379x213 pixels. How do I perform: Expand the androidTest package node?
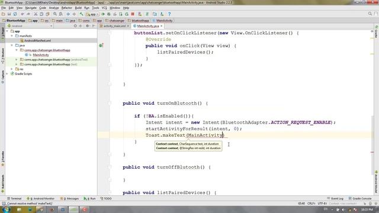pyautogui.click(x=17, y=59)
